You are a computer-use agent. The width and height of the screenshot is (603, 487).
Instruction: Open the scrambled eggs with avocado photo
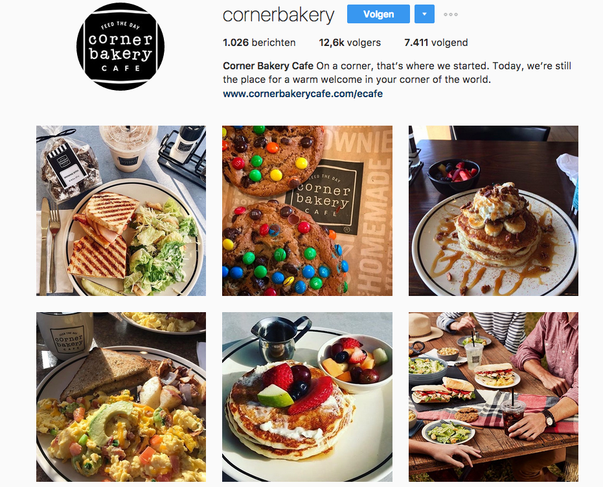121,397
